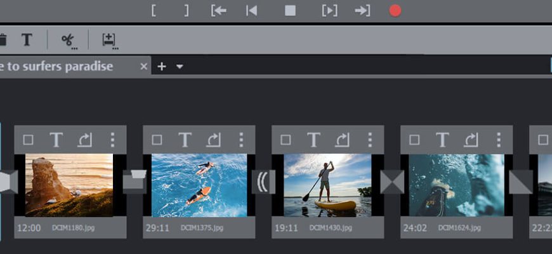Select the rock coastline thumbnail DCIM1180
Screen dimensions: 552x254
(69, 185)
